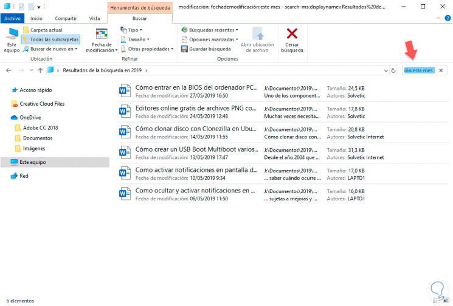Viewport: 453px width, 306px height.
Task: Go forward with the forward arrow
Action: (21, 70)
